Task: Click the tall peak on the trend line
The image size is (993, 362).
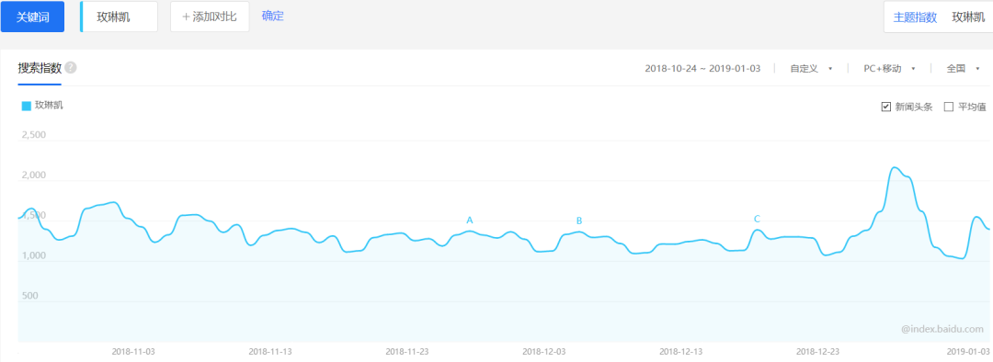Action: [x=895, y=168]
